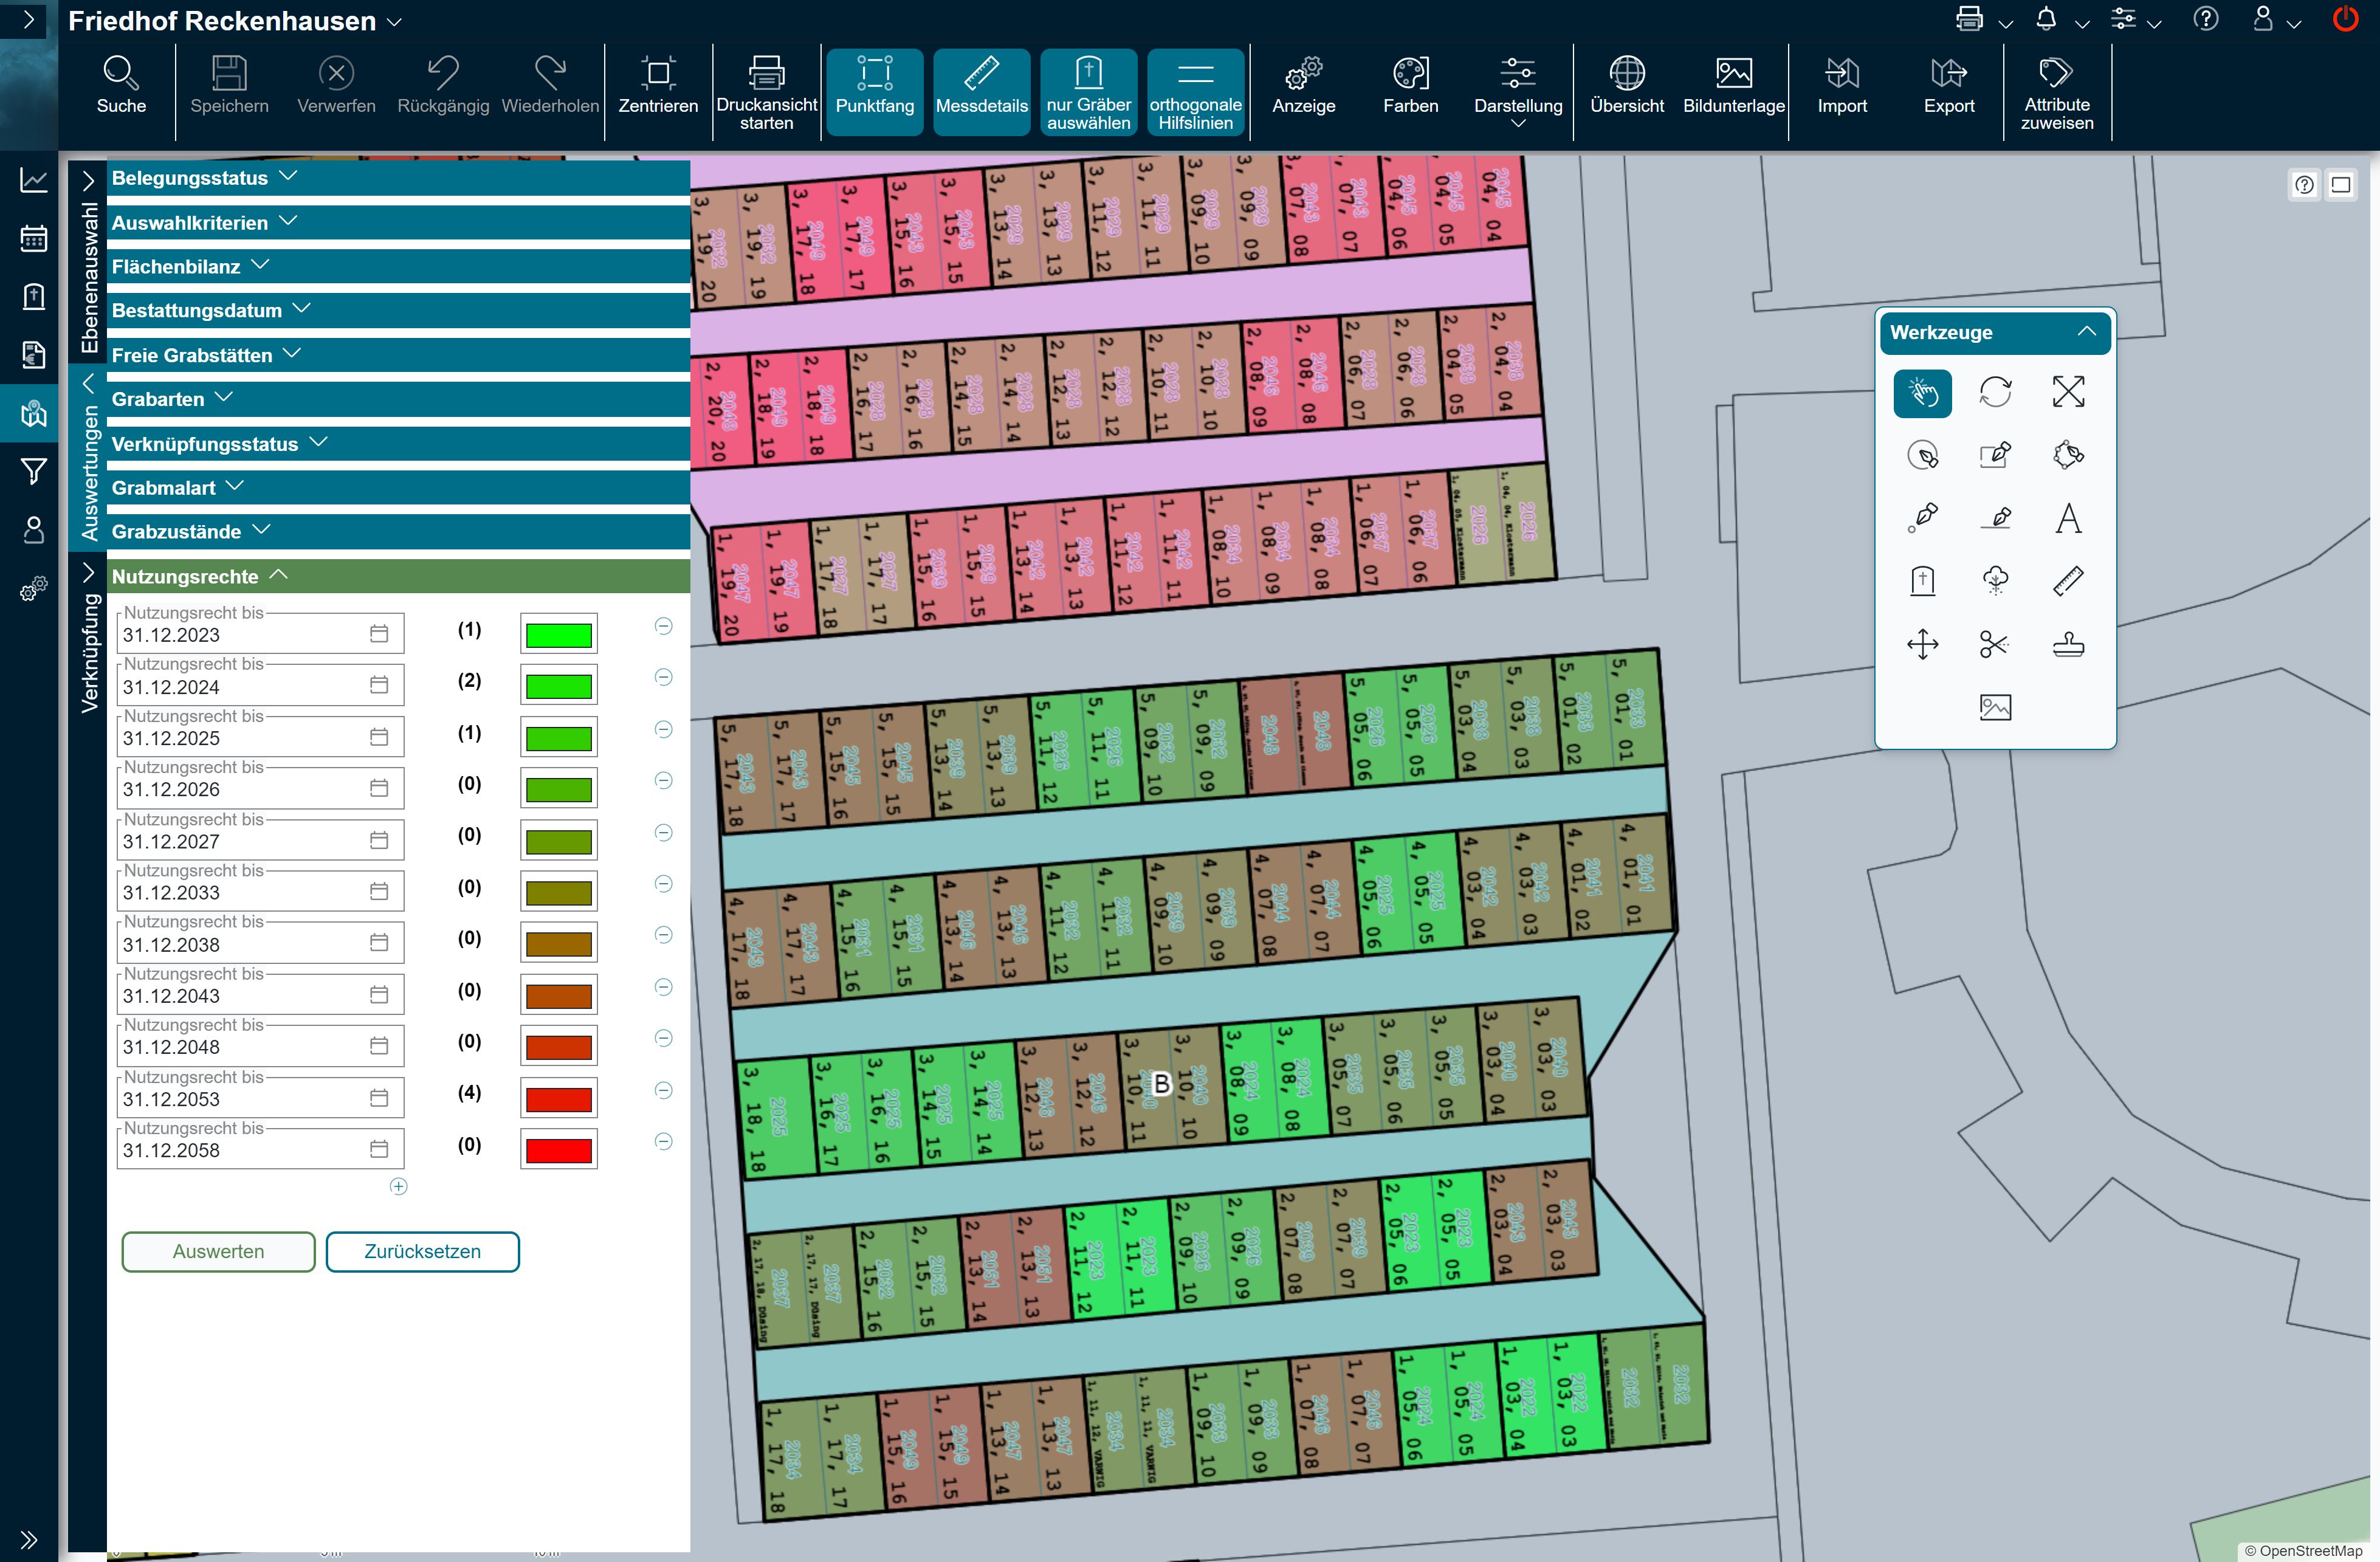Click the expand-arrows tool in Werkzeuge
Screen dimensions: 2380x1562
2068,392
